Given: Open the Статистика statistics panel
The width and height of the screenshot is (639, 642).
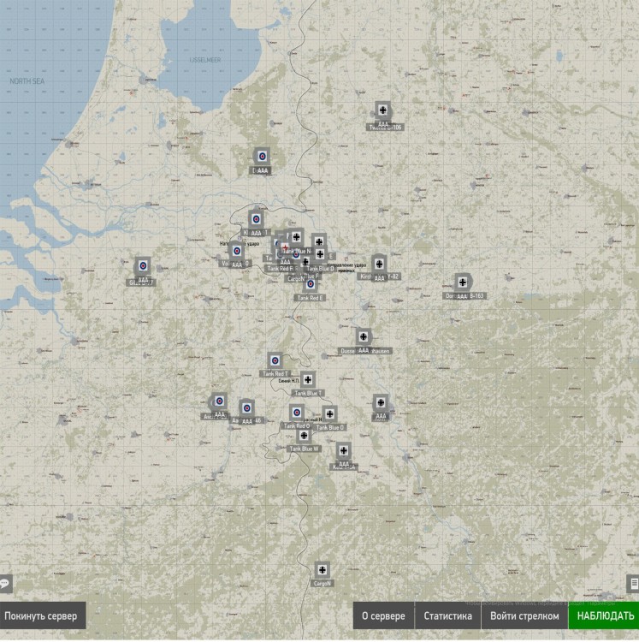Looking at the screenshot, I should pyautogui.click(x=447, y=615).
